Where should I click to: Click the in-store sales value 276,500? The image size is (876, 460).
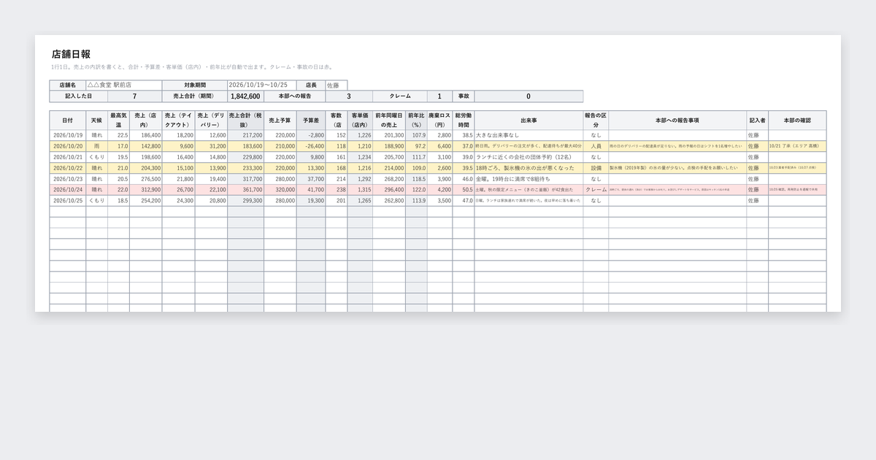click(x=146, y=179)
